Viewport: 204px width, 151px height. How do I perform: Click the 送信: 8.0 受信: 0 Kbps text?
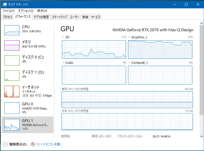[37, 96]
